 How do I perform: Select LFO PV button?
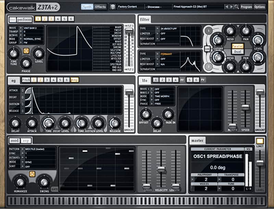click(202, 80)
